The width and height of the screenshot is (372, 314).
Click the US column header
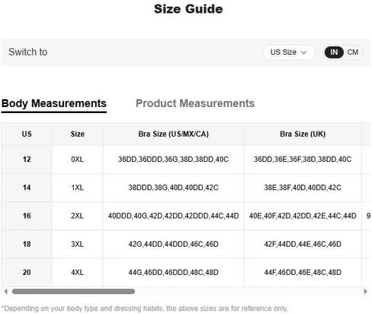[x=27, y=134]
